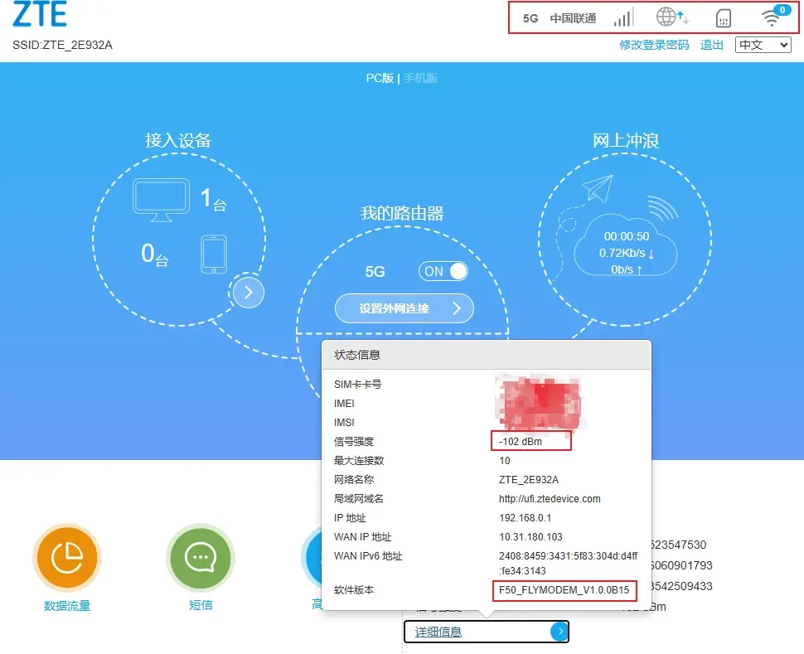
Task: Switch to 手机版 mobile view
Action: coord(420,78)
